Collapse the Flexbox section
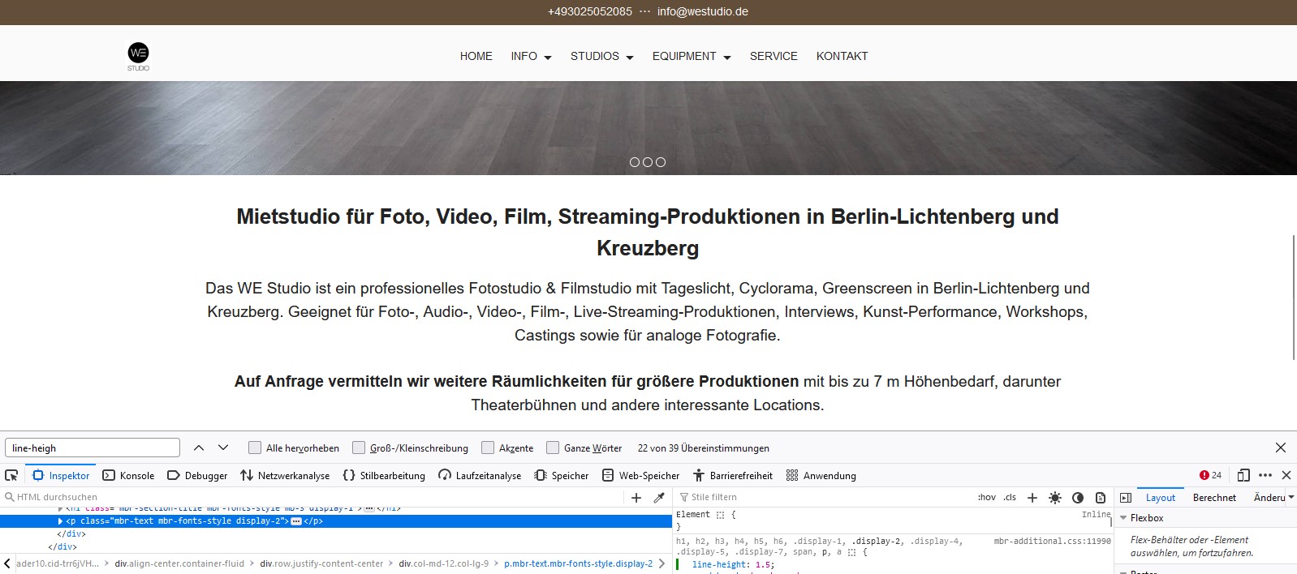Screen dimensions: 1297x574 (x=1124, y=518)
